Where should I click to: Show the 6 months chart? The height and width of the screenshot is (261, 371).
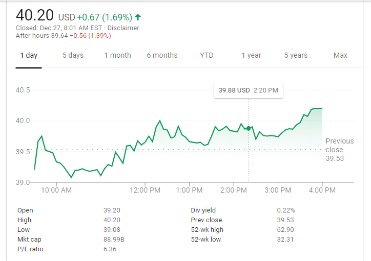tap(162, 55)
